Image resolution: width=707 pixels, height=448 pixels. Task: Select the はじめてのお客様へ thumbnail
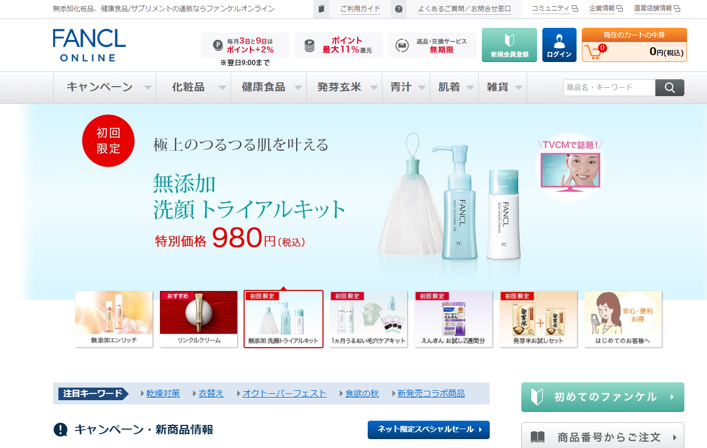click(x=623, y=319)
